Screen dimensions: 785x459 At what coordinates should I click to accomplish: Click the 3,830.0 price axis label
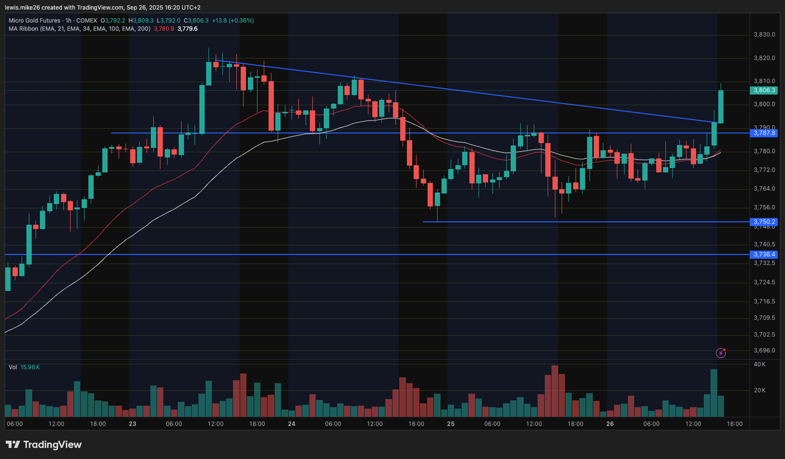(x=764, y=35)
